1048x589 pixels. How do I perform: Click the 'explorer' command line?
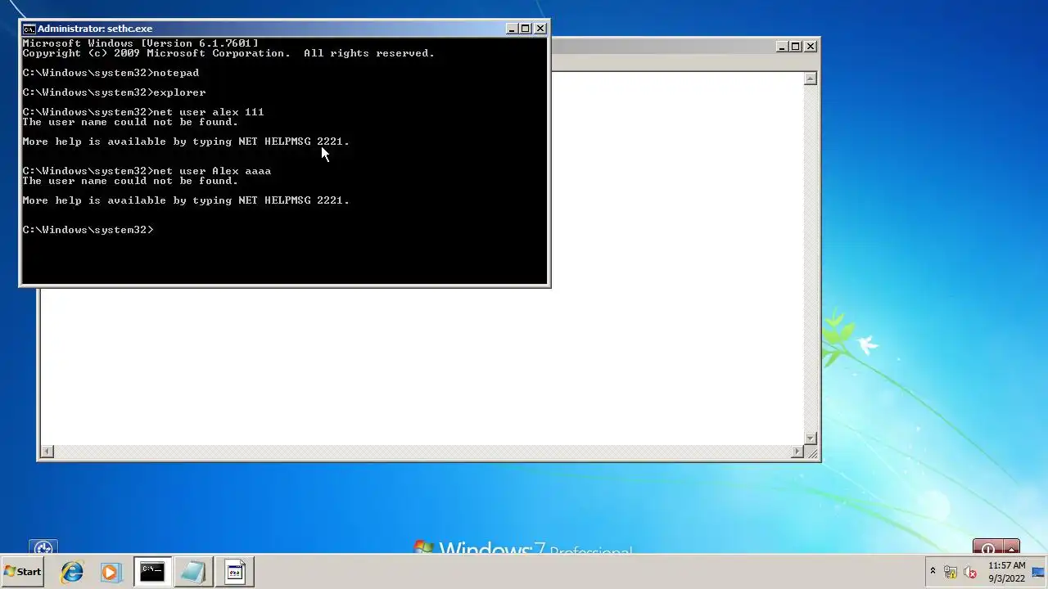(x=114, y=92)
